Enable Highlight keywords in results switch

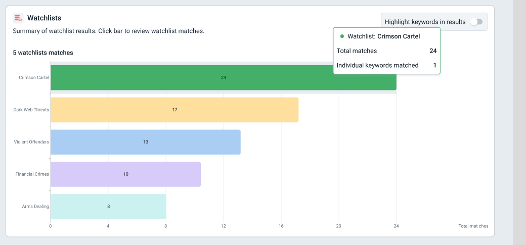tap(476, 22)
